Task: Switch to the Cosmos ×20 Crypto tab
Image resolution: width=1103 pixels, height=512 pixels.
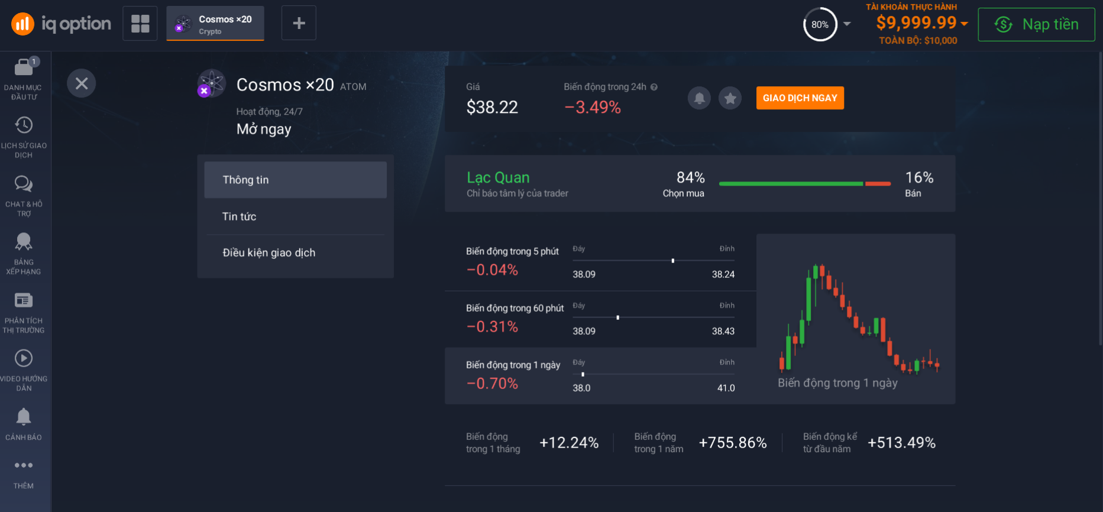Action: coord(215,24)
